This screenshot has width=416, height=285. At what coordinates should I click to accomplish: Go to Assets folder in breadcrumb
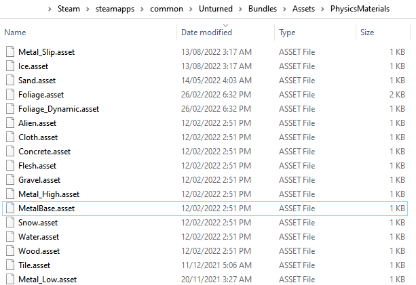tap(303, 9)
